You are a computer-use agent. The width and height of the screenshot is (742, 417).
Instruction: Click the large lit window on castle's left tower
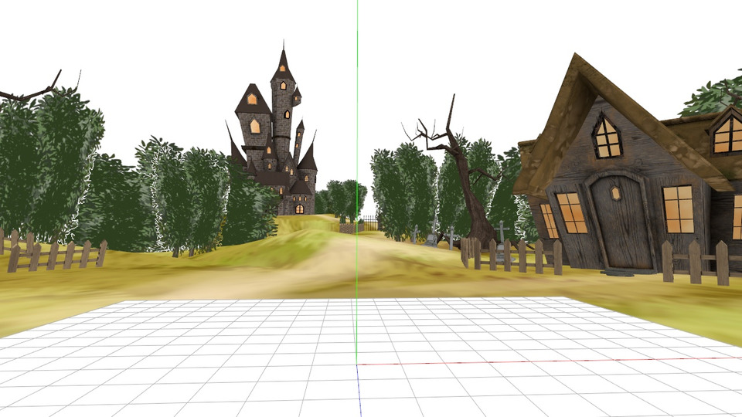(255, 126)
